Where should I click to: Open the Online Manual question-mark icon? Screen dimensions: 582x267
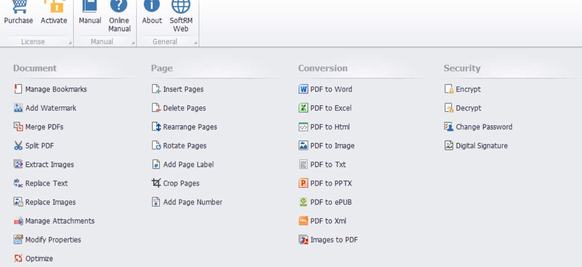[119, 6]
